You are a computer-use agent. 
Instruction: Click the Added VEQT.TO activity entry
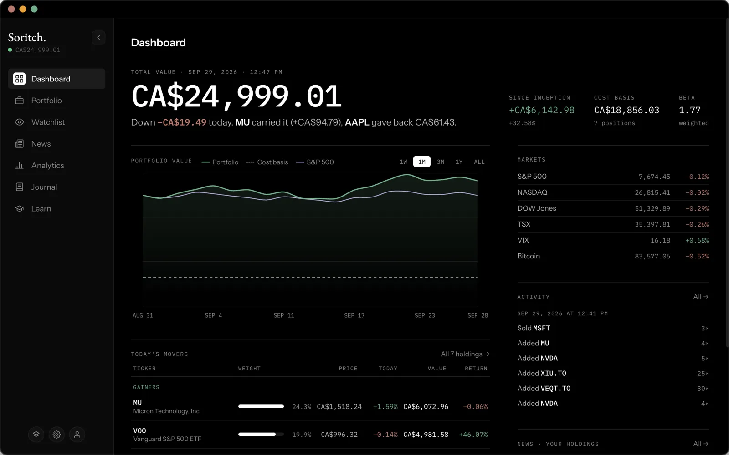coord(613,388)
